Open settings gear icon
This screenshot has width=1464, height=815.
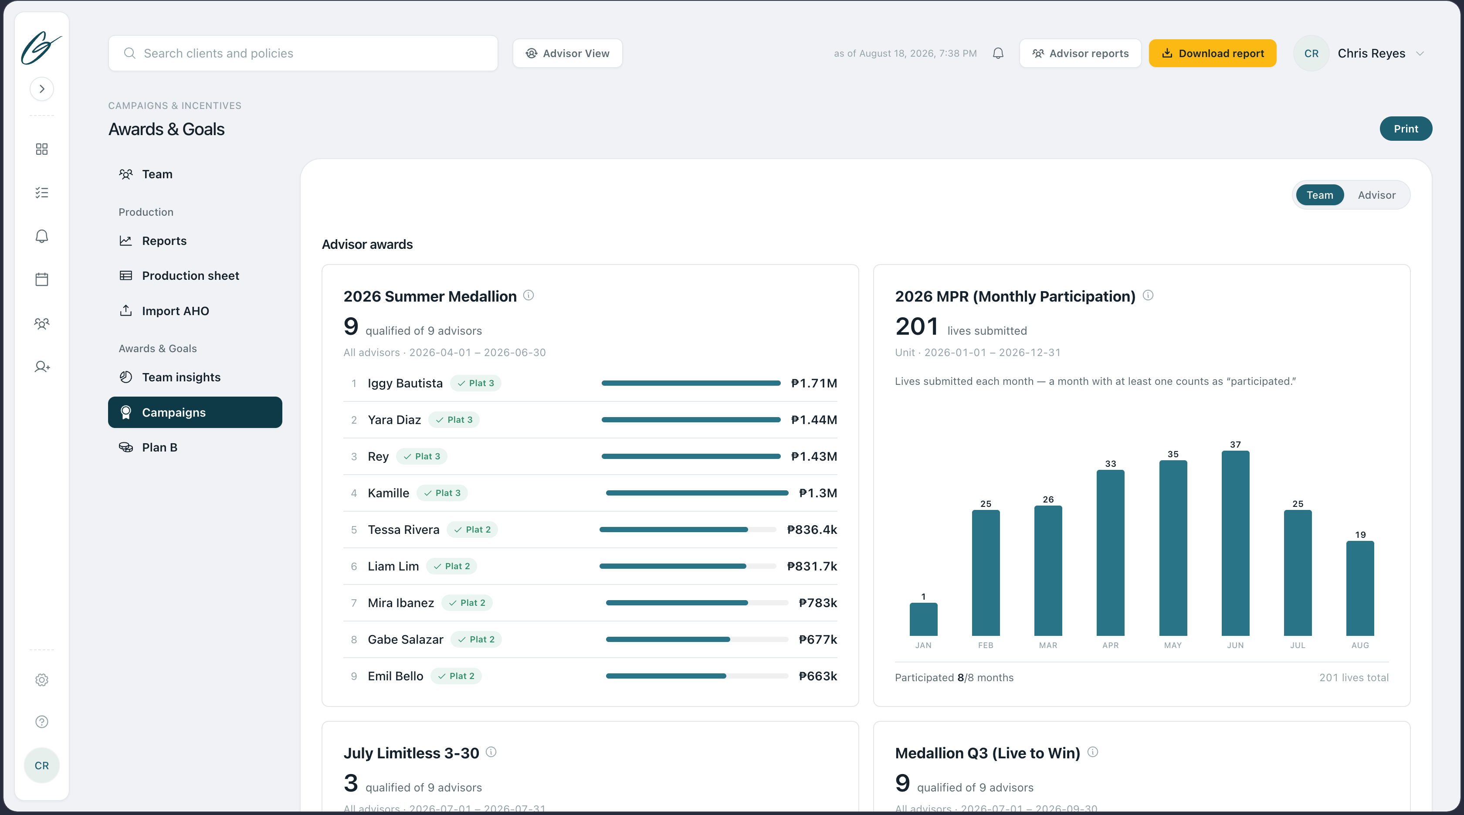pyautogui.click(x=41, y=680)
